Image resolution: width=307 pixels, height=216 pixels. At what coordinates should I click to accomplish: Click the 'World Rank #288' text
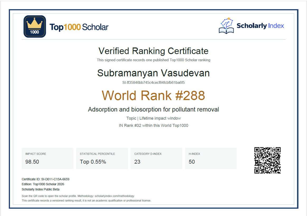pyautogui.click(x=153, y=95)
